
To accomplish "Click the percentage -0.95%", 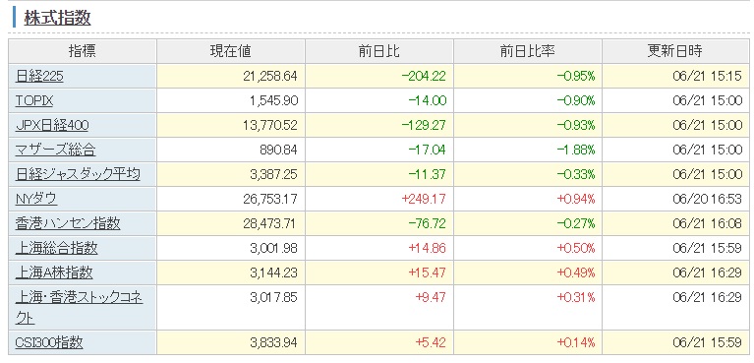I will click(576, 76).
